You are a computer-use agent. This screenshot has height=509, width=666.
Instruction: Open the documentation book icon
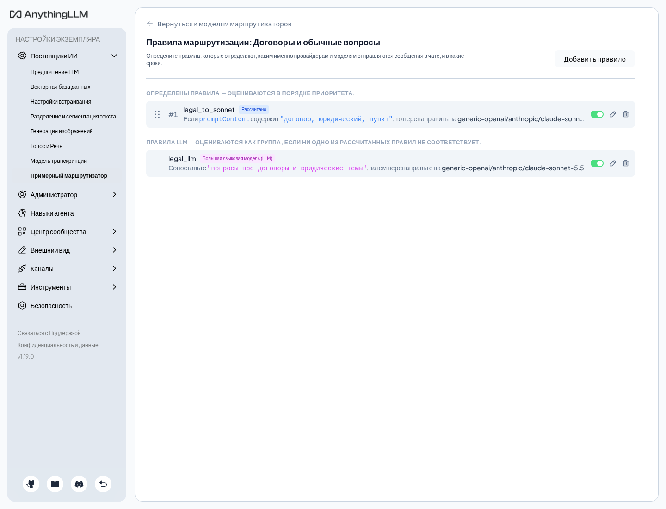55,484
